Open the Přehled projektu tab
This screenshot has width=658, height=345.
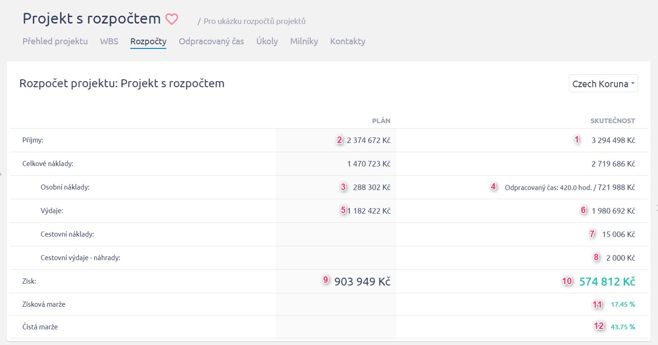55,42
